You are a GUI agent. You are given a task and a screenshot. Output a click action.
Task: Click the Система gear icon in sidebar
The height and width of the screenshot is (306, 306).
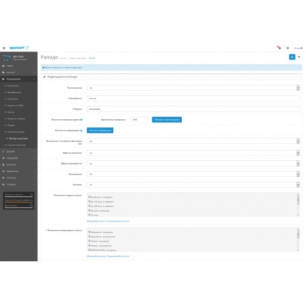click(3, 178)
